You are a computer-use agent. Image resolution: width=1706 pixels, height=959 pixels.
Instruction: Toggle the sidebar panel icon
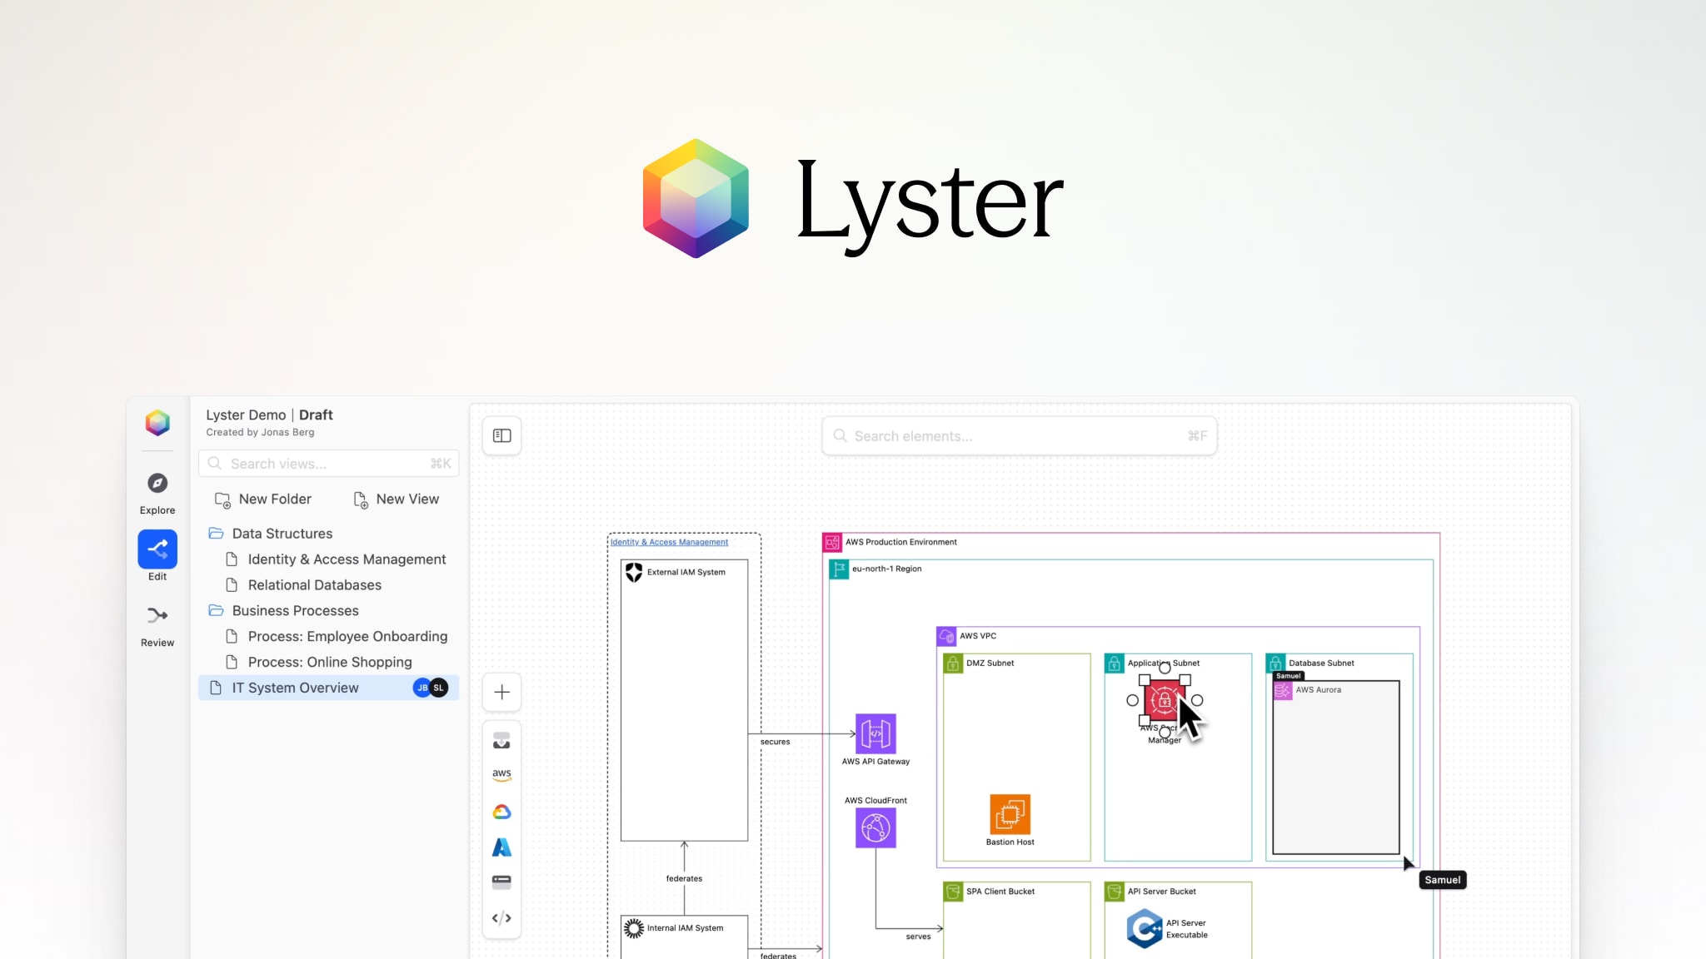[x=502, y=435]
